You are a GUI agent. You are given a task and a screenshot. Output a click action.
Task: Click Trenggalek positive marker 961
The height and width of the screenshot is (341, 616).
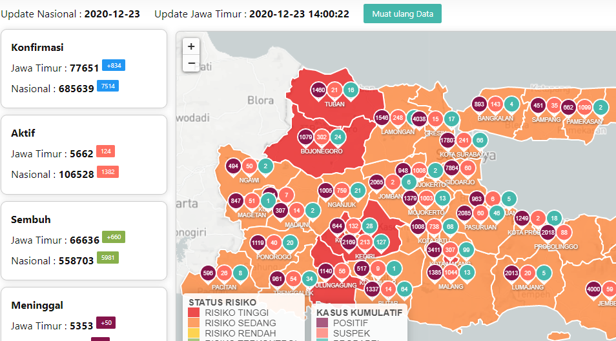point(277,279)
